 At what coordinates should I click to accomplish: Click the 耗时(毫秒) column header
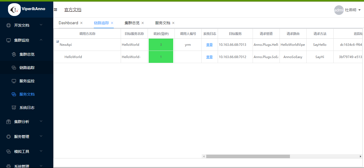point(161,34)
